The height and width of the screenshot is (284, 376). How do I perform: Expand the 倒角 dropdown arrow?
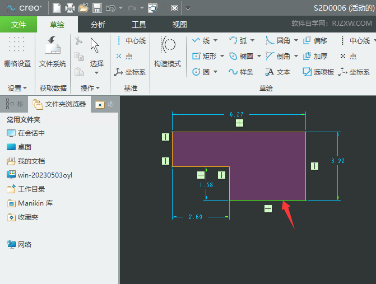[x=296, y=57]
